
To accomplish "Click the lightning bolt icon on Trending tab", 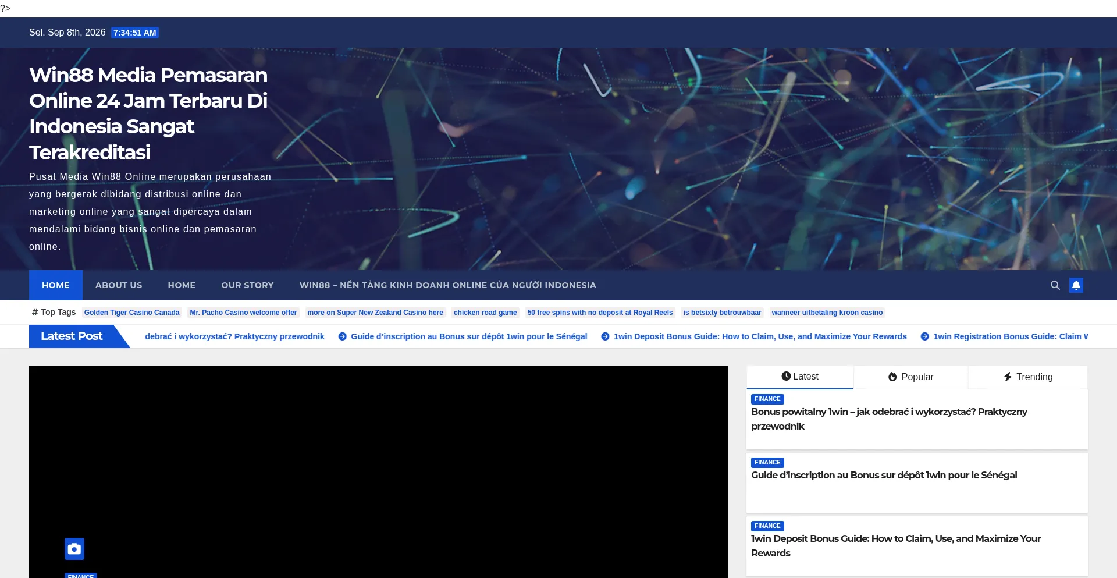I will 1008,377.
